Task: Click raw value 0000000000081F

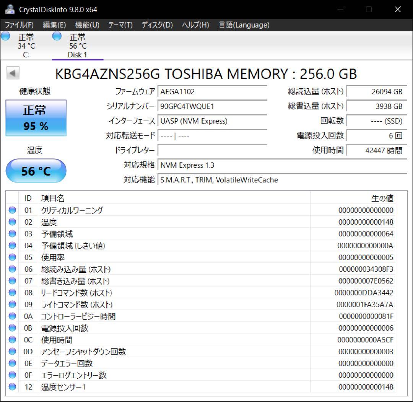Action: [366, 316]
